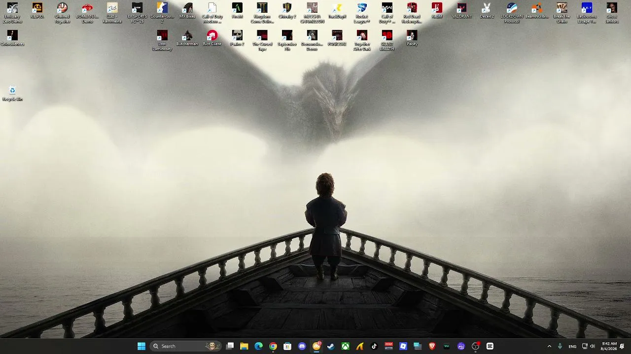631x354 pixels.
Task: Select the R.E.P.O. desktop icon
Action: point(37,10)
